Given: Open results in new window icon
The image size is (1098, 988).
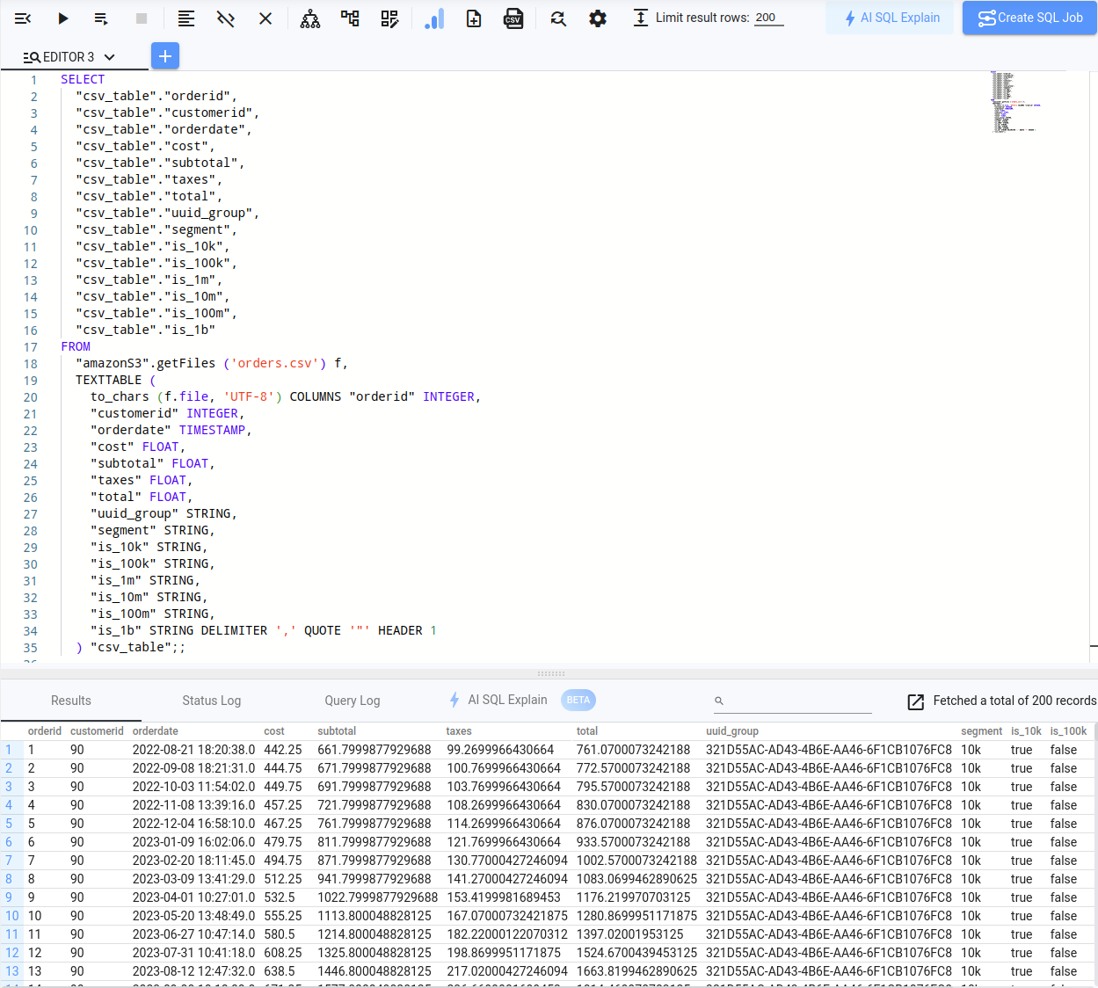Looking at the screenshot, I should point(915,701).
